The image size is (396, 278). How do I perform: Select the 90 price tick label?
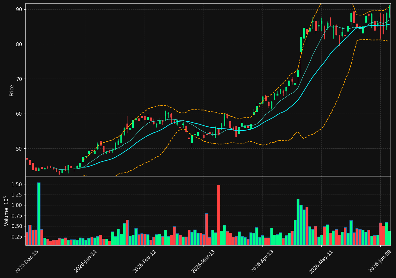pyautogui.click(x=19, y=9)
